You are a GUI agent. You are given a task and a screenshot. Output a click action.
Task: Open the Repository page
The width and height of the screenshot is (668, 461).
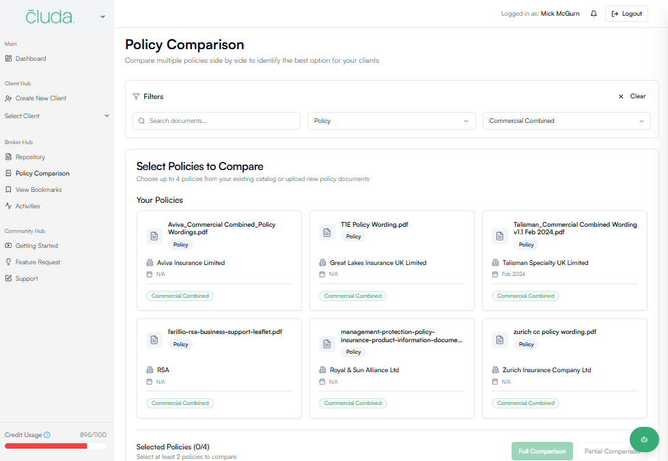[30, 157]
